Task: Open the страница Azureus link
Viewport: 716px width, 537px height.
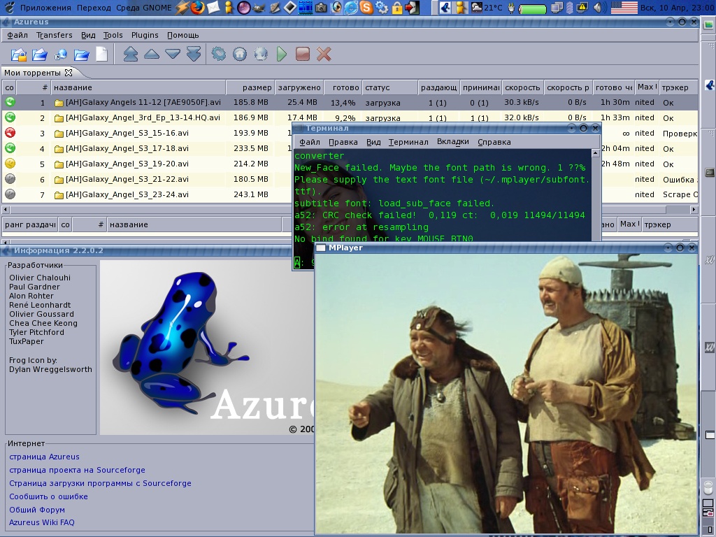Action: coord(44,457)
